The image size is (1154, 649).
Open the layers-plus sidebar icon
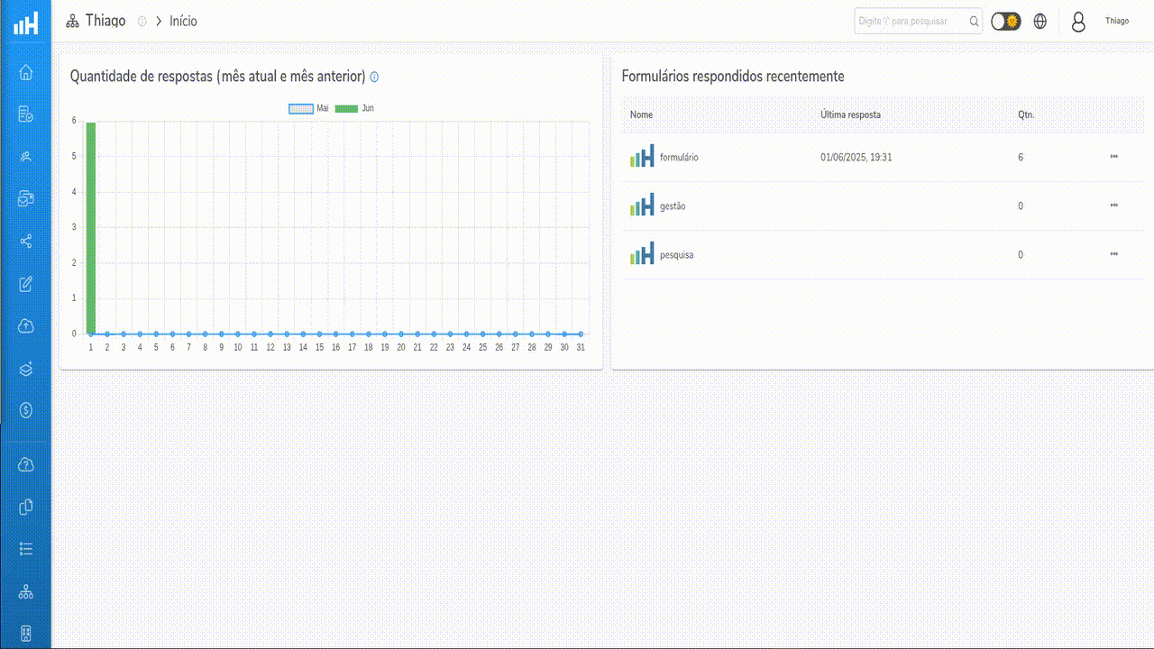click(x=26, y=369)
